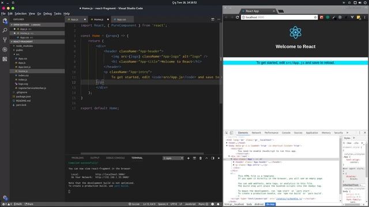Show more DevTools tabs with chevron

coord(347,133)
